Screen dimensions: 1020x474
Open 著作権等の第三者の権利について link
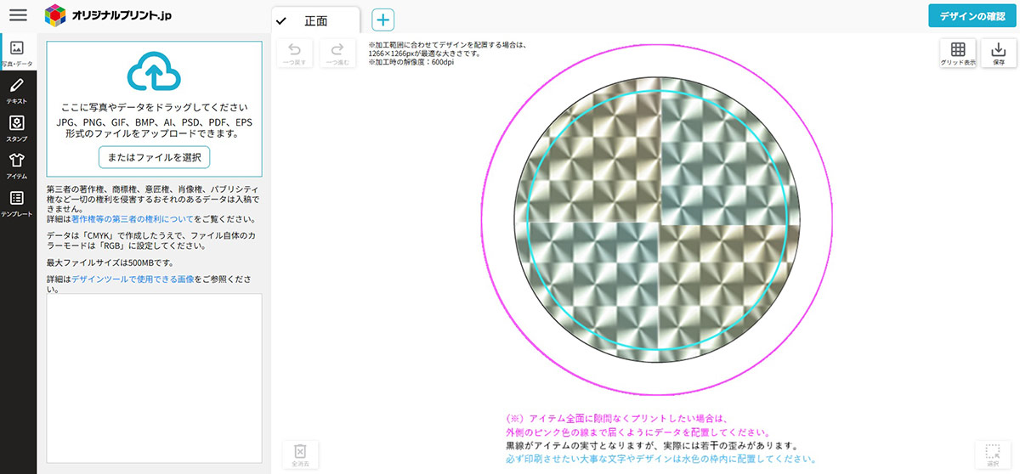pos(133,218)
